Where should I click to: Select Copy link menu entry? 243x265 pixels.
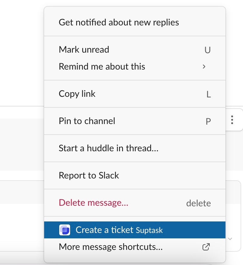77,94
